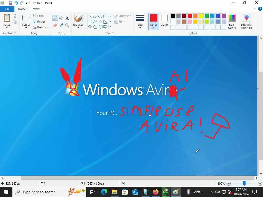Screen dimensions: 263x197
Task: Choose the Polygon shape
Action: point(95,22)
